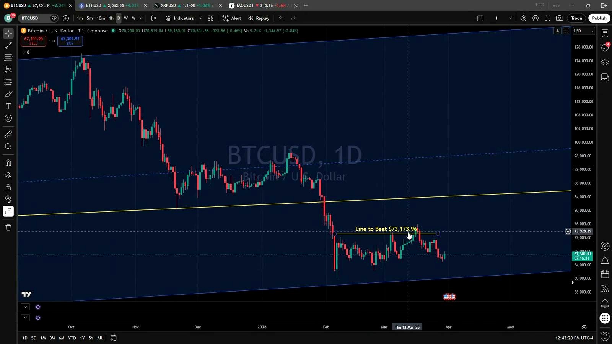Open the layout name dropdown arrow

tap(510, 18)
